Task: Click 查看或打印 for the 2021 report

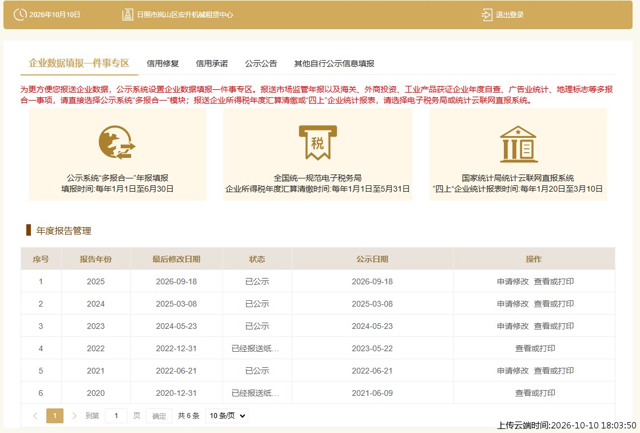Action: 554,371
